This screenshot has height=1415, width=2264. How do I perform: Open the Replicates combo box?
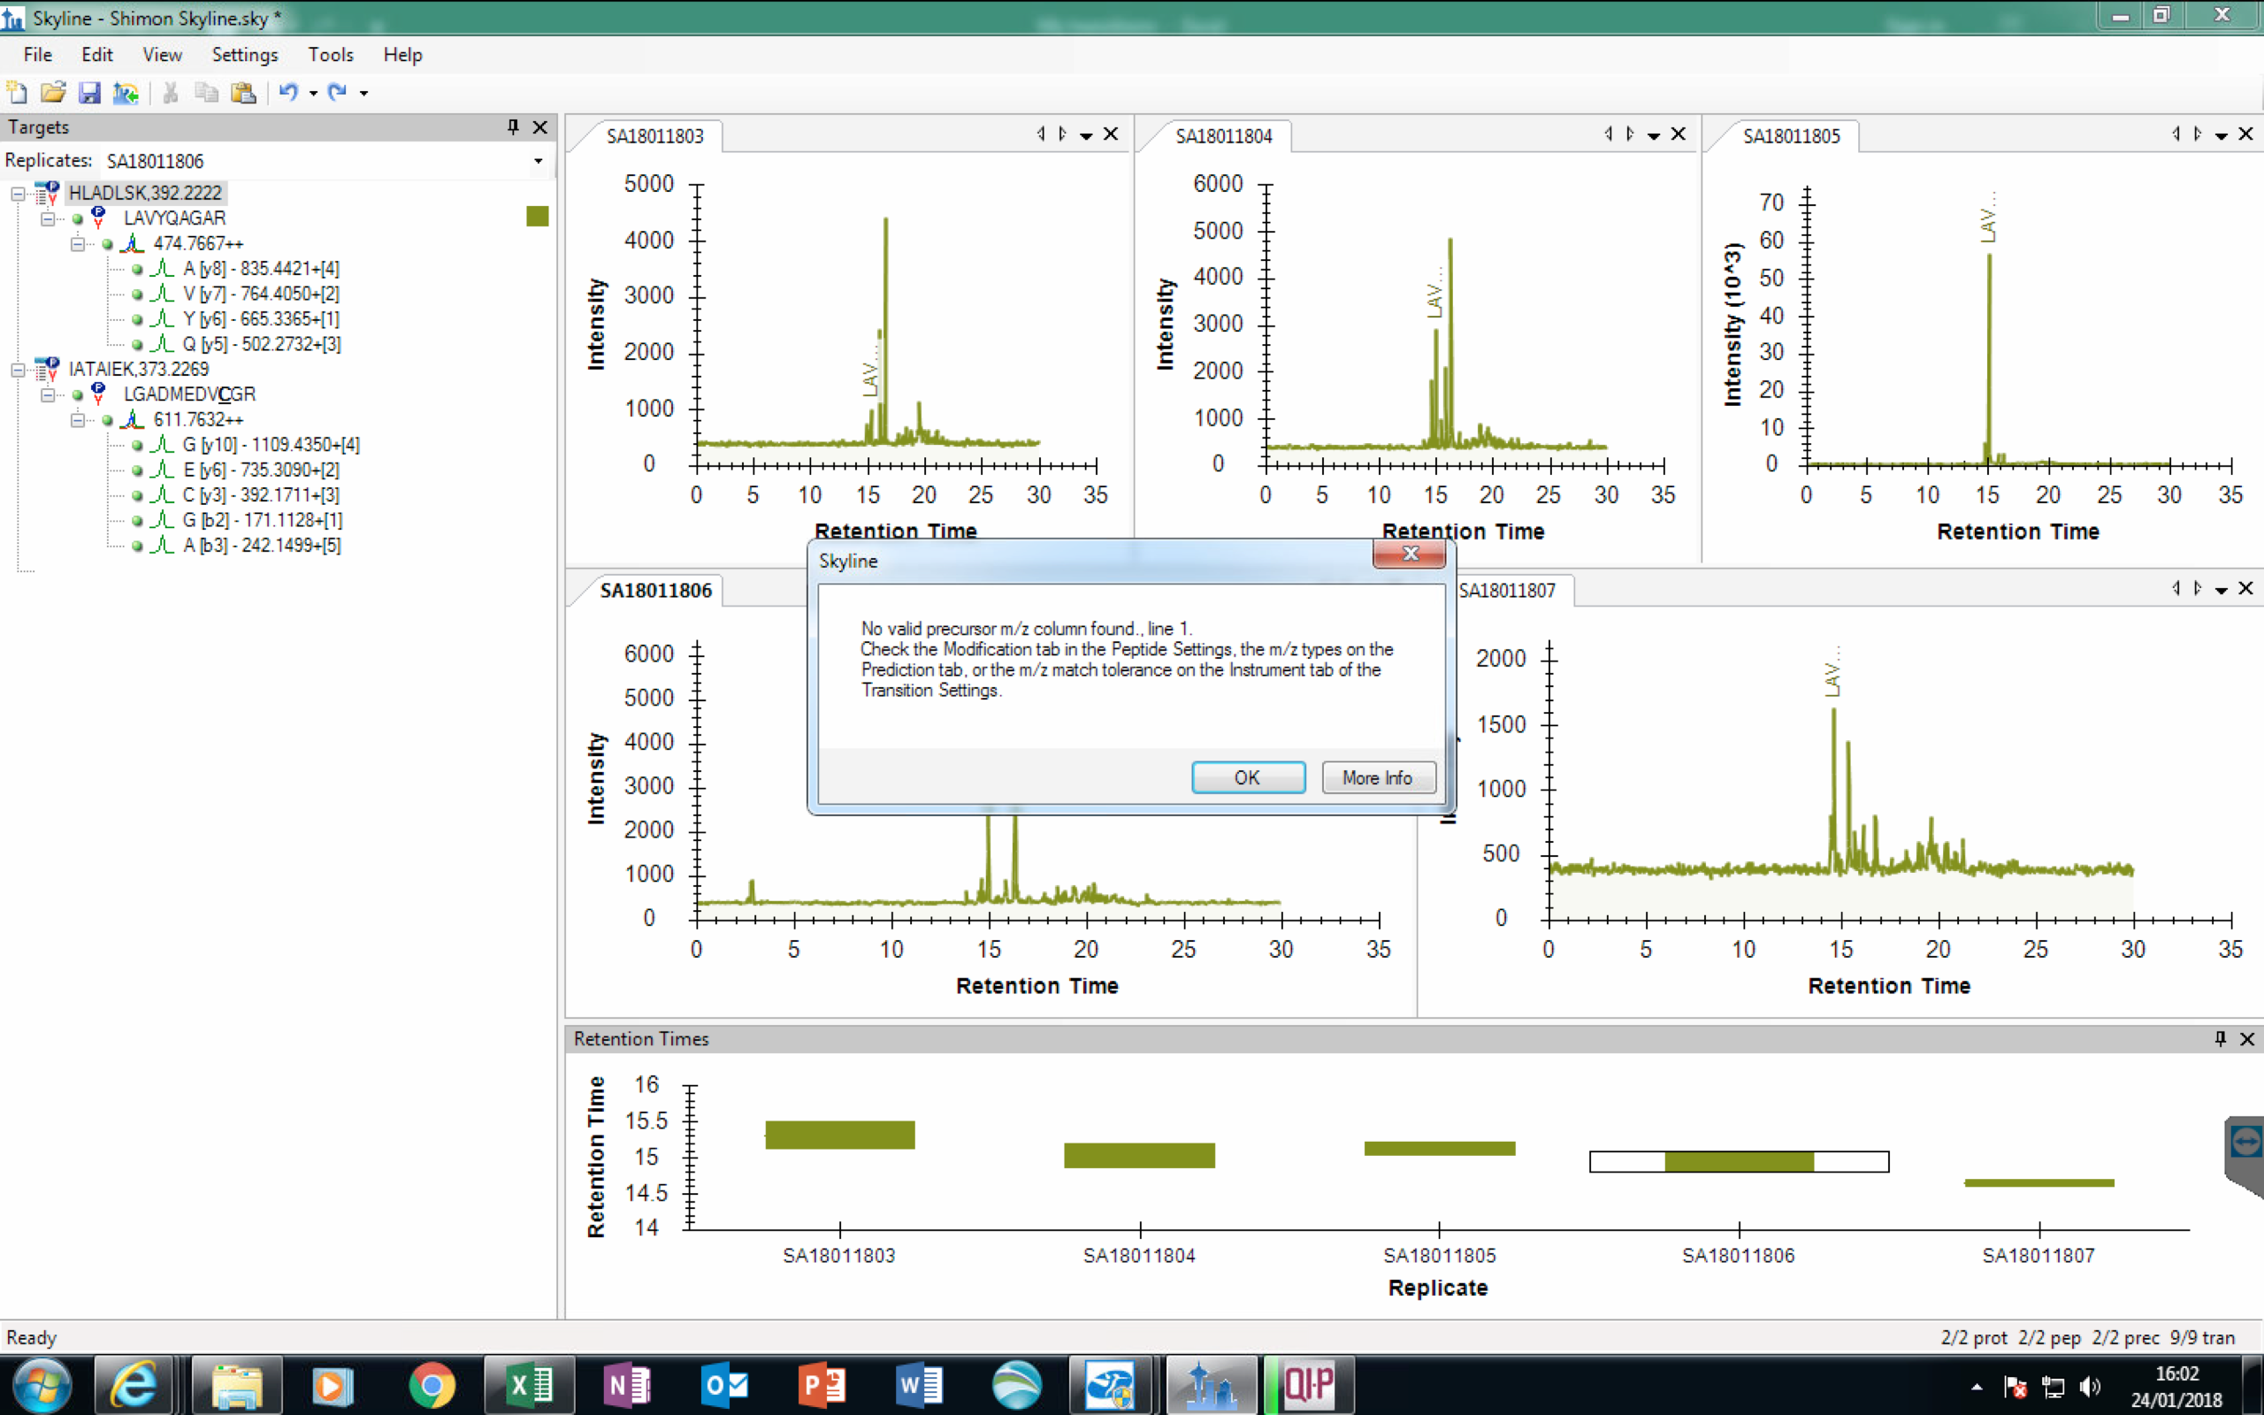click(x=538, y=161)
